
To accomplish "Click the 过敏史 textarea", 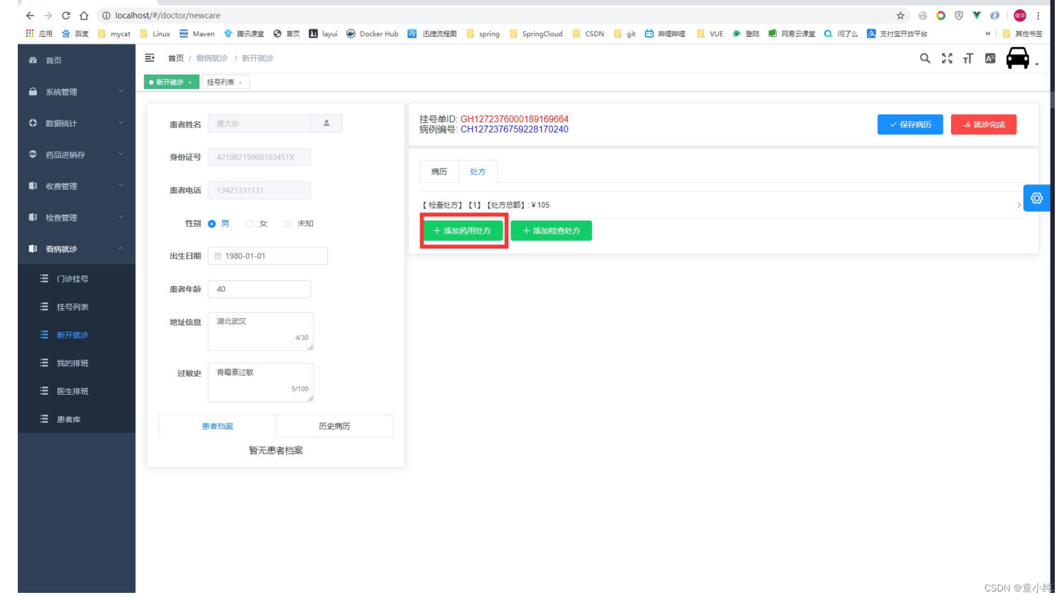I will coord(260,382).
